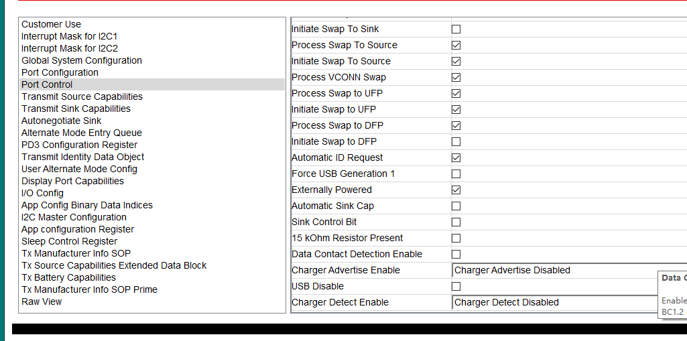Toggle Process VCONN Swap checkbox
The height and width of the screenshot is (341, 687).
click(x=456, y=78)
